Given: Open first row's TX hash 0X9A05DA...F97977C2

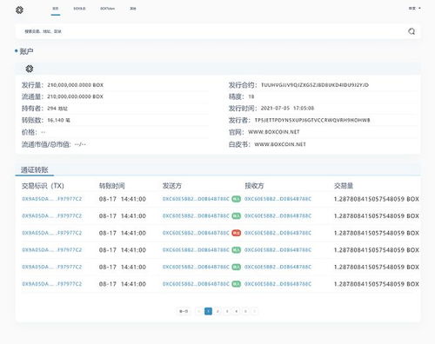Looking at the screenshot, I should (52, 199).
